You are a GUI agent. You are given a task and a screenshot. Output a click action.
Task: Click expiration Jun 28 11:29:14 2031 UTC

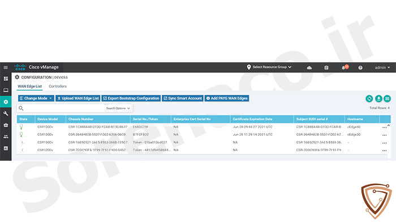coord(252,135)
